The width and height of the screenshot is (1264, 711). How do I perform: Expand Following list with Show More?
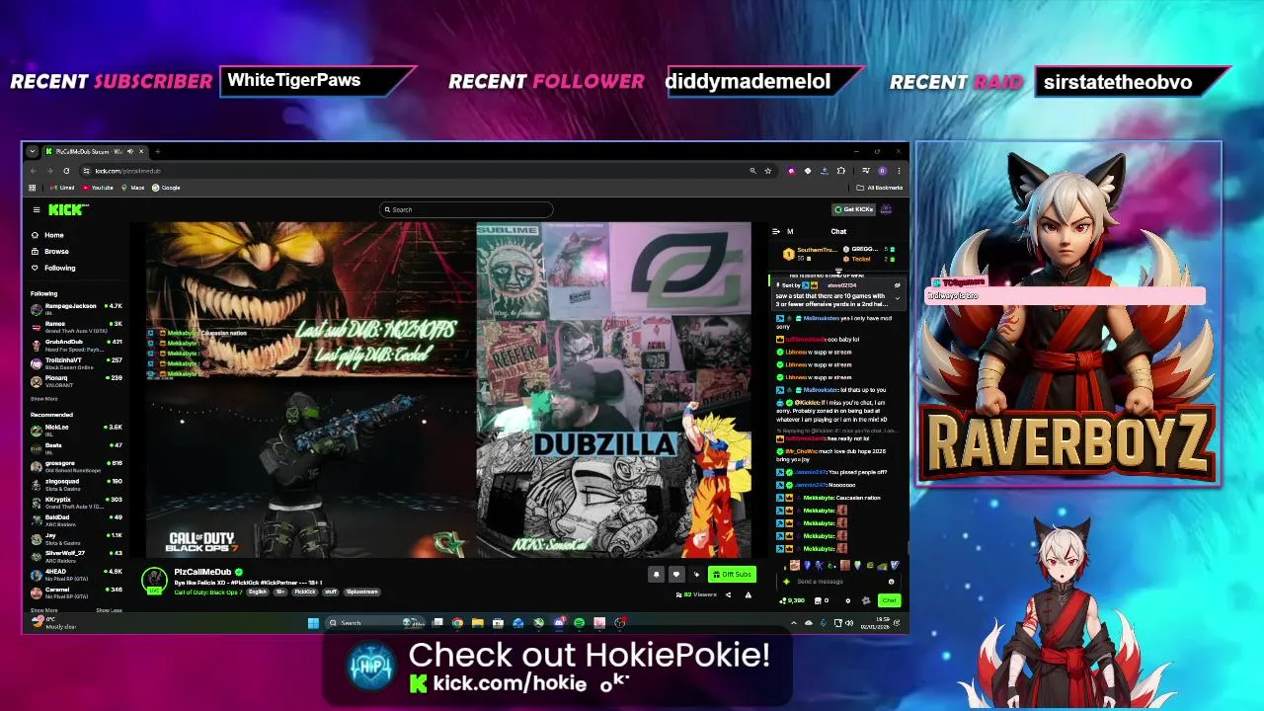43,399
